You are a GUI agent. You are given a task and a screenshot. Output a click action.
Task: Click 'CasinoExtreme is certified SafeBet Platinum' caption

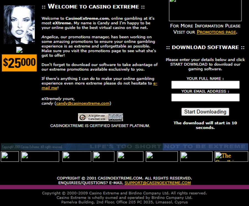(x=100, y=126)
